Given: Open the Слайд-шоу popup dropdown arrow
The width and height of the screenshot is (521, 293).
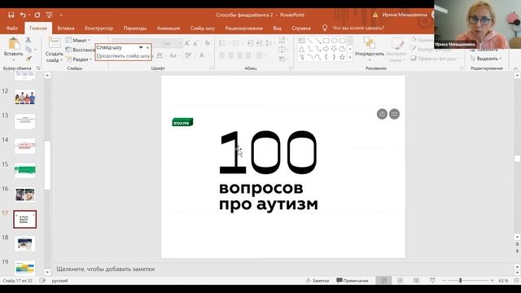Looking at the screenshot, I should (141, 47).
